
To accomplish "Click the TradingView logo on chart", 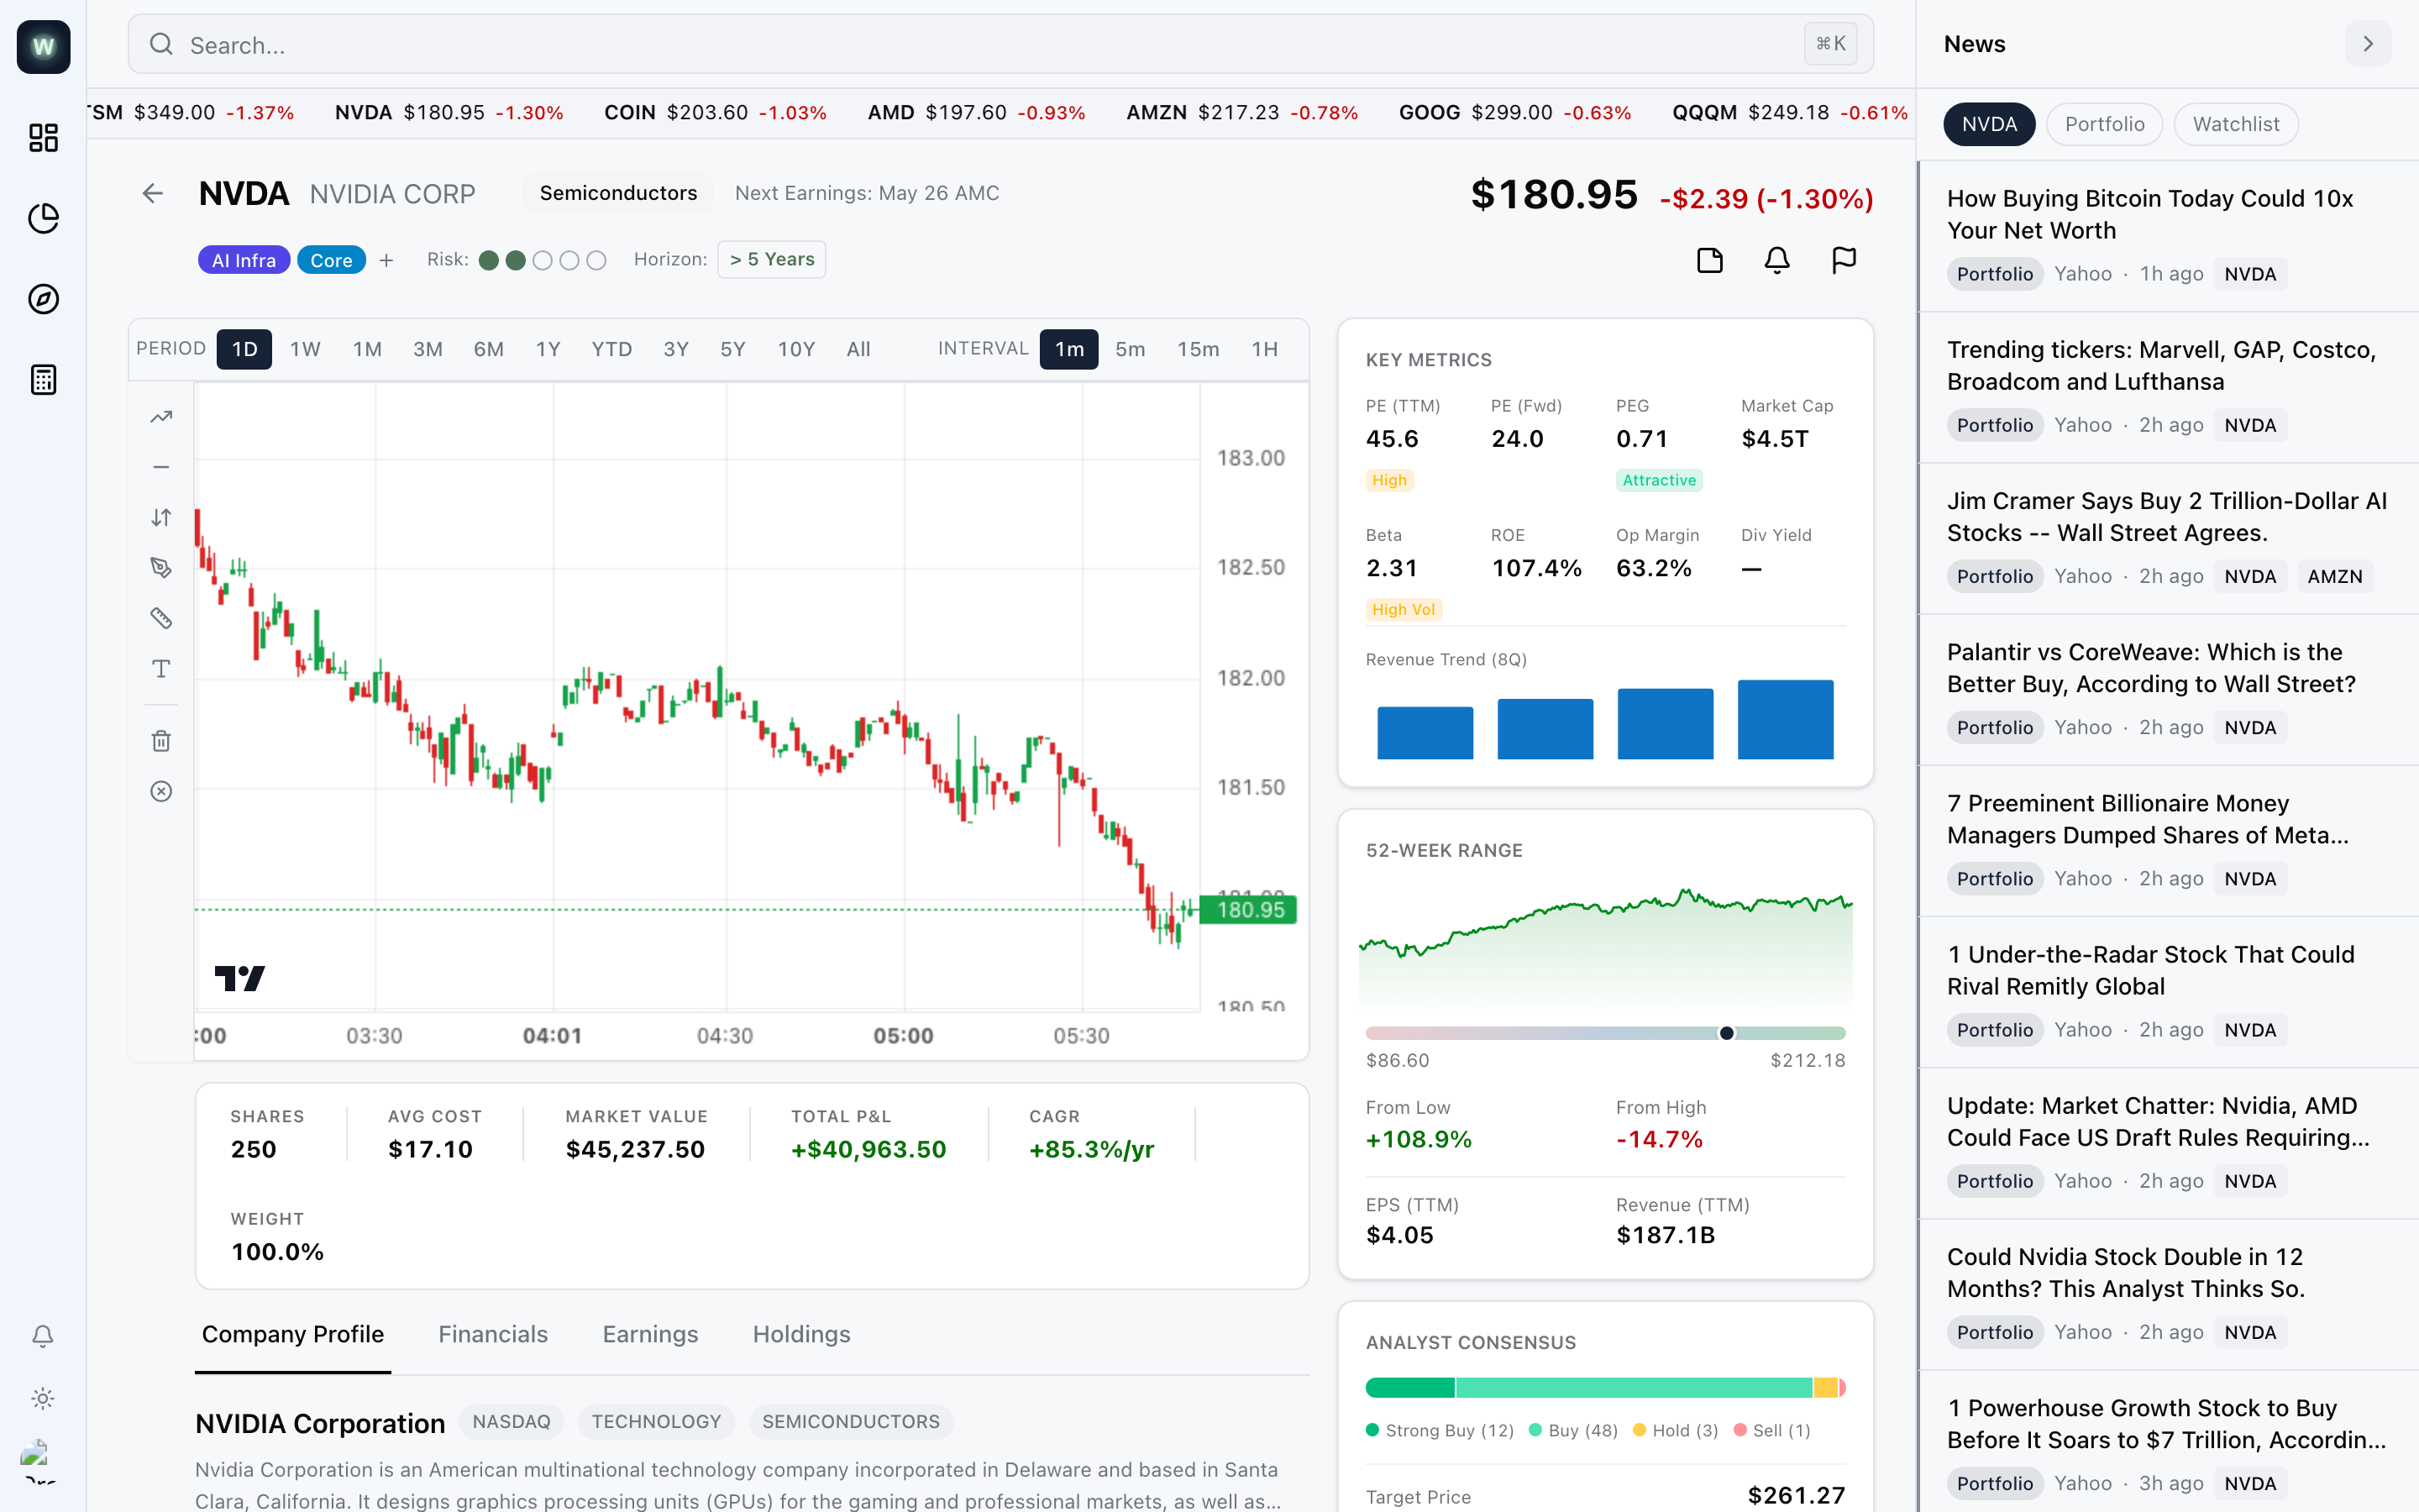I will [240, 978].
